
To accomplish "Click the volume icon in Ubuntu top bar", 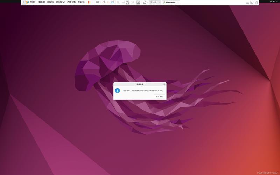I will (274, 1).
